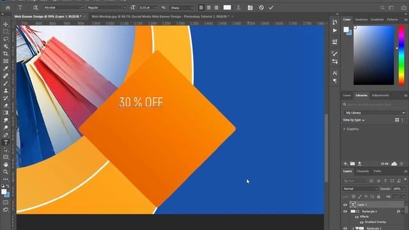Toggle text orientation in options bar
Screen dimensions: 409x230
point(35,8)
